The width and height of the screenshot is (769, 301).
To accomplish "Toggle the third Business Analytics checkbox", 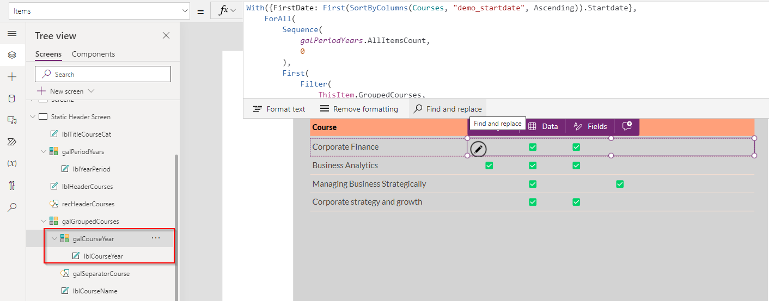I will 576,165.
